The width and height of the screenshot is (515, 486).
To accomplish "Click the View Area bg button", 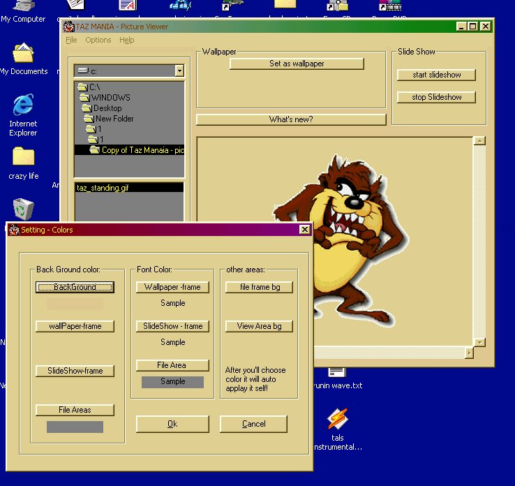I will tap(259, 326).
